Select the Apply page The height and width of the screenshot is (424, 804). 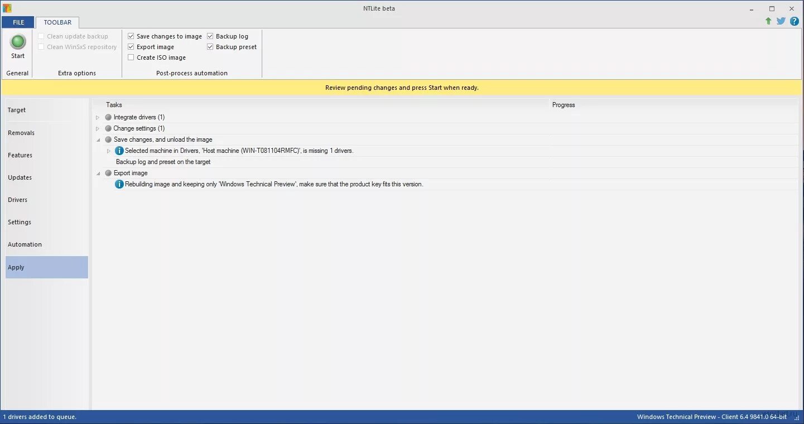(x=47, y=267)
